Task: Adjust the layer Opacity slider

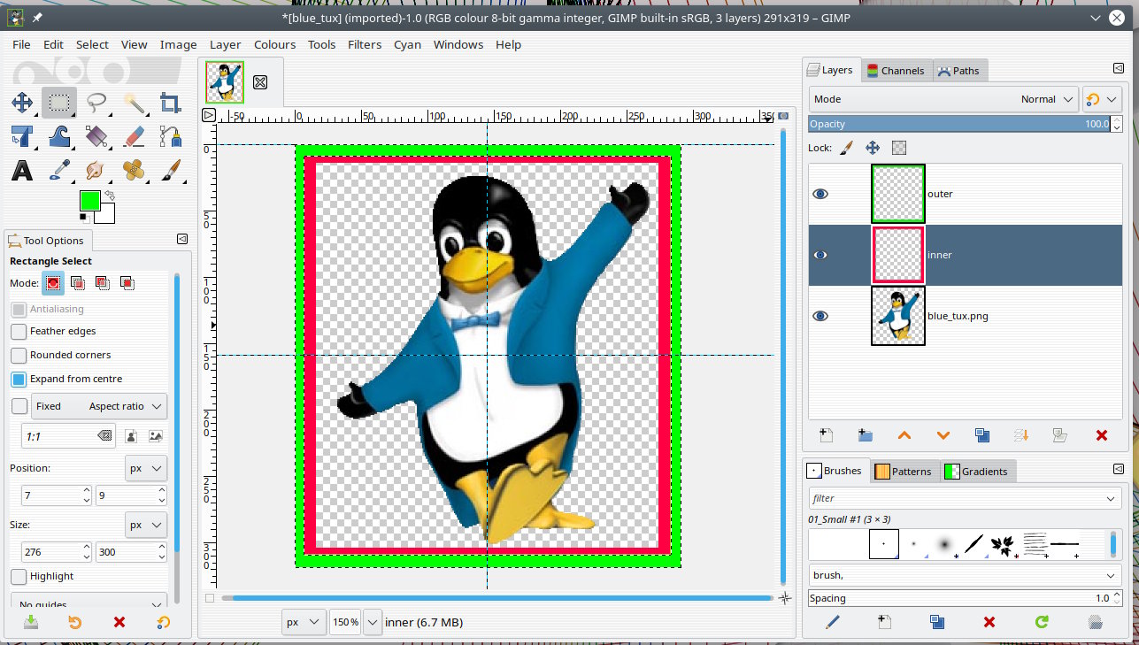Action: pyautogui.click(x=959, y=124)
